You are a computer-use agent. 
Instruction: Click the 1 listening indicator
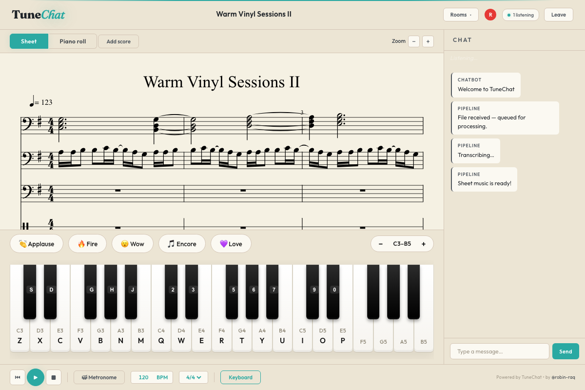(x=521, y=15)
